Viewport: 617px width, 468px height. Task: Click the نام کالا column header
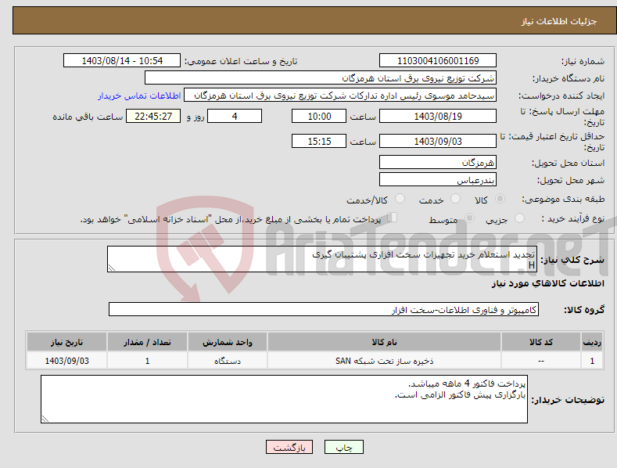point(384,342)
